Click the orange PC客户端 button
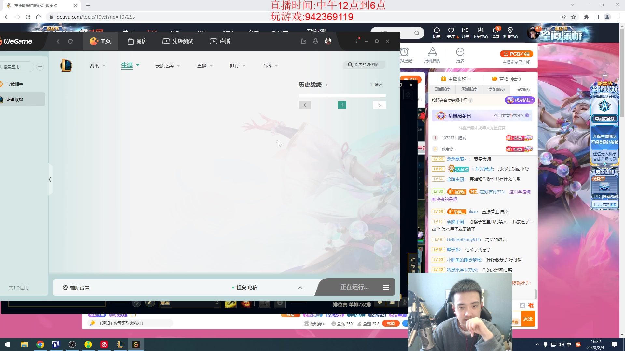 [516, 53]
